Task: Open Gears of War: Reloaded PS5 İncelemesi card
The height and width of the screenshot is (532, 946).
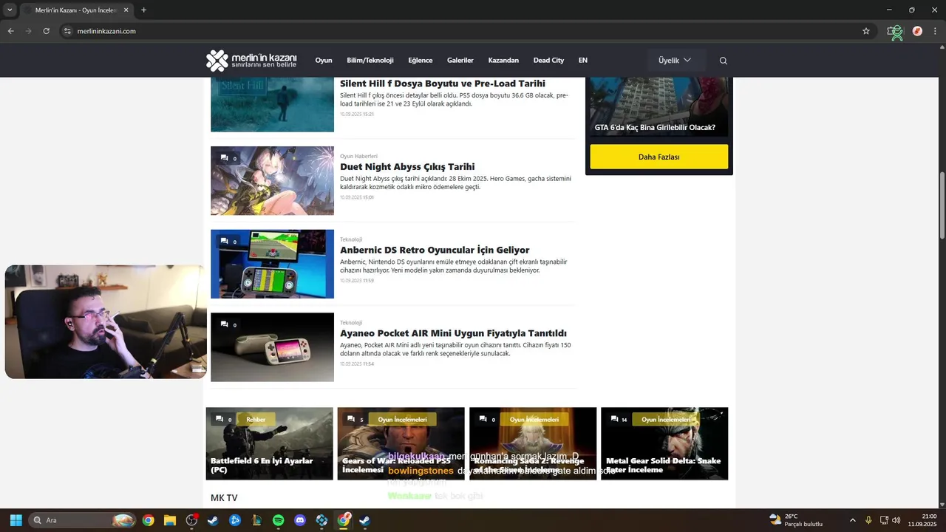Action: 401,443
